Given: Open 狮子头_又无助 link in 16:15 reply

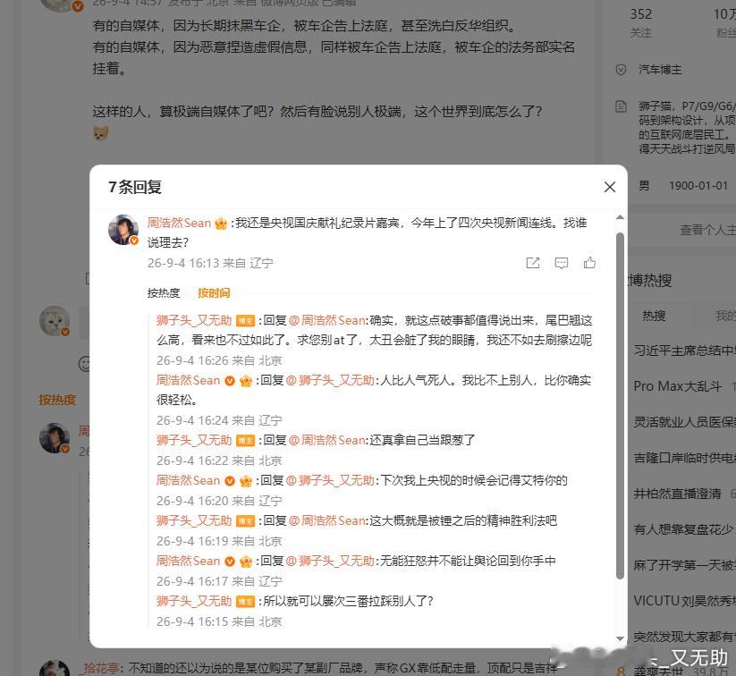Looking at the screenshot, I should 194,602.
